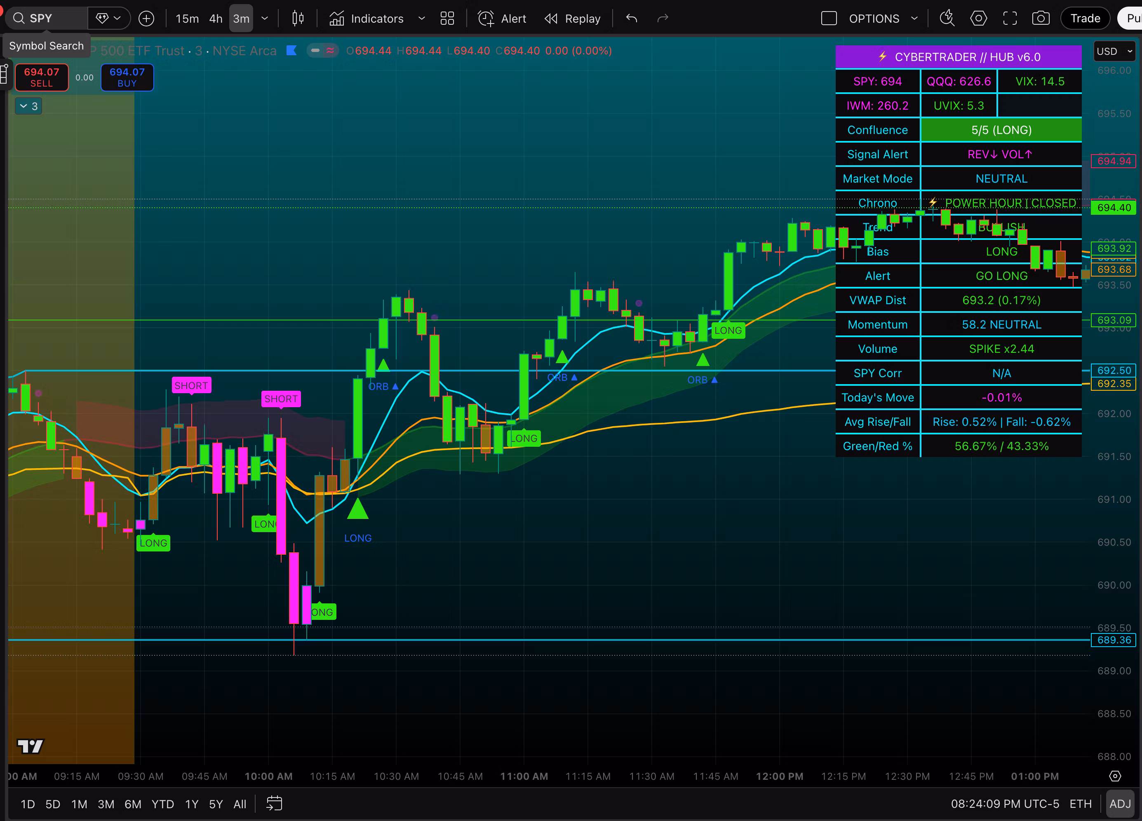This screenshot has height=821, width=1142.
Task: Click the 689.36 price line label
Action: click(1114, 640)
